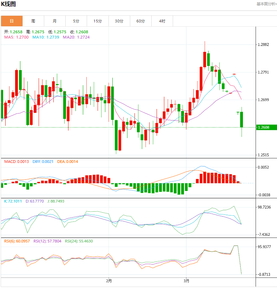Click the RSI(6) indicator label
This screenshot has height=288, width=277.
tap(17, 241)
